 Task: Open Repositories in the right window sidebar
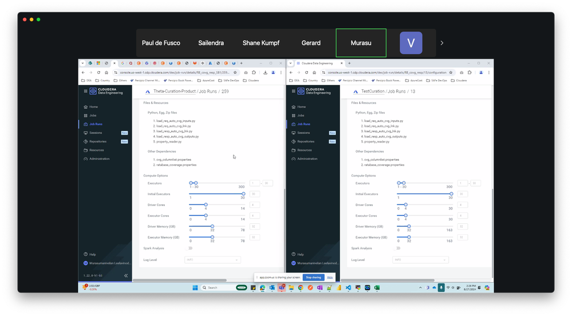click(x=306, y=141)
